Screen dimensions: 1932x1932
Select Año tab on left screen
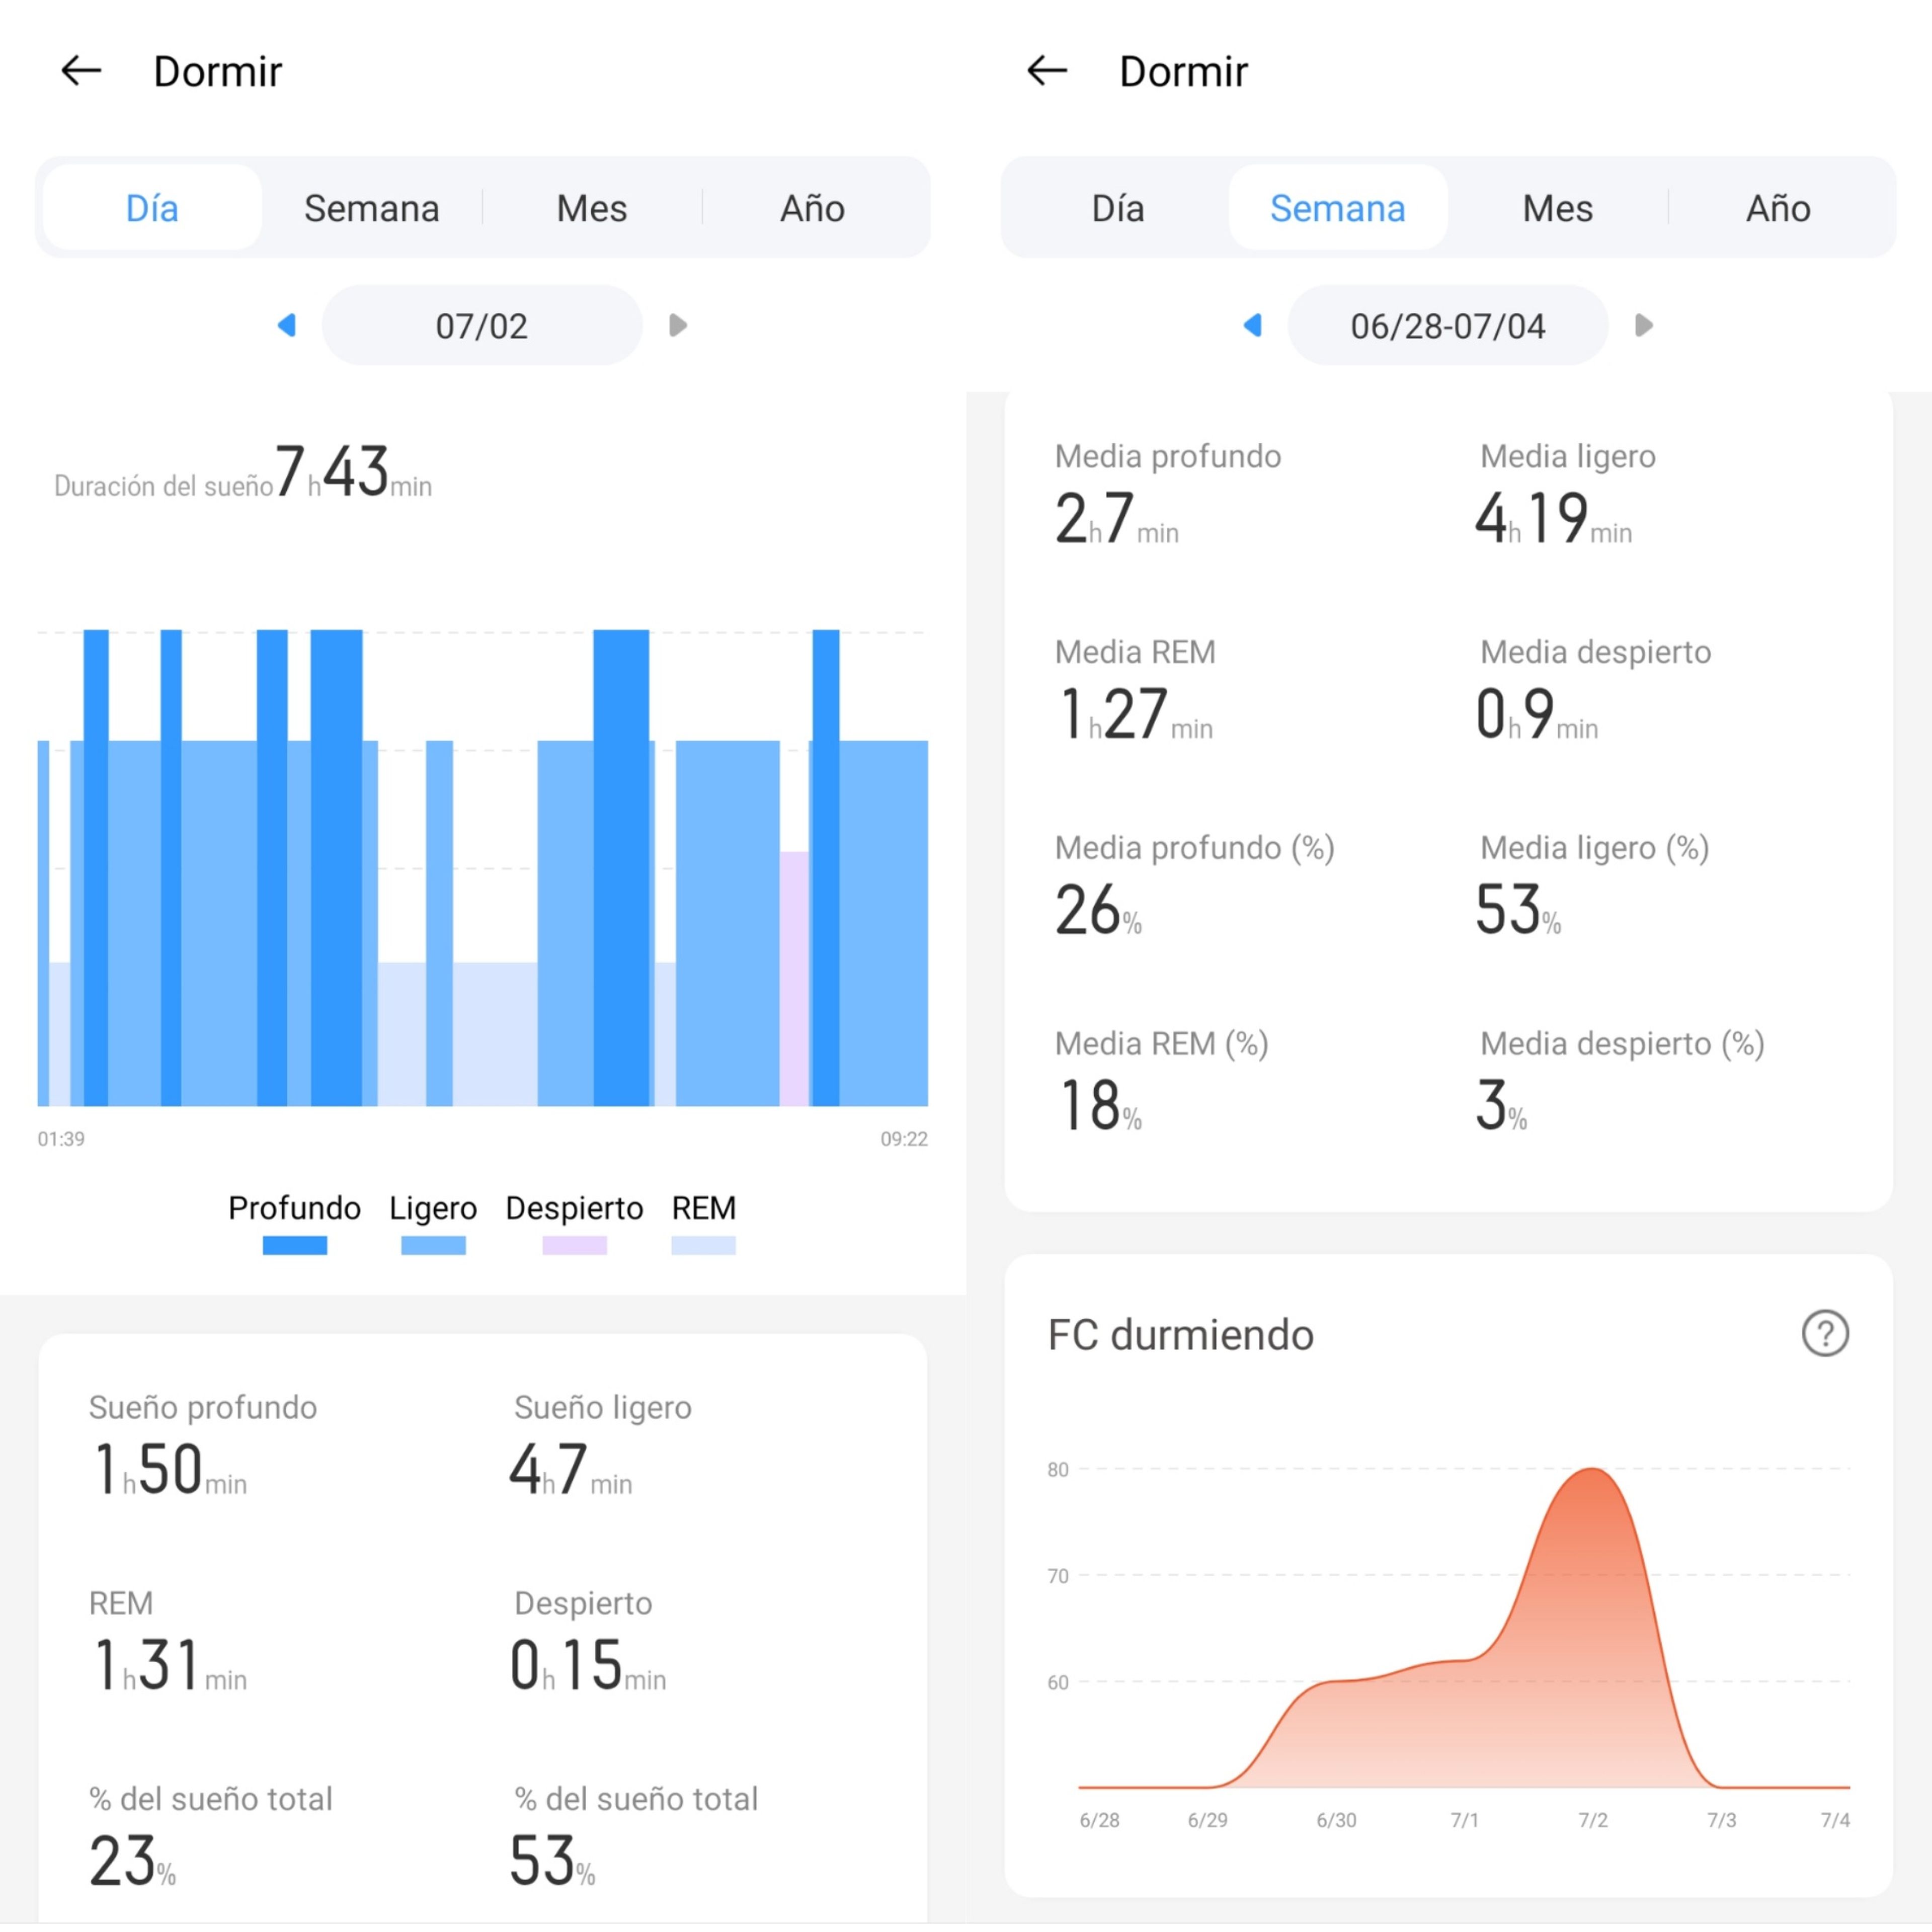click(x=812, y=208)
